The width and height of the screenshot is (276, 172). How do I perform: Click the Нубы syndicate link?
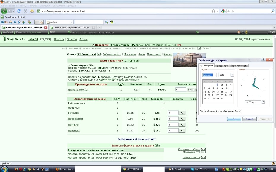100,68
